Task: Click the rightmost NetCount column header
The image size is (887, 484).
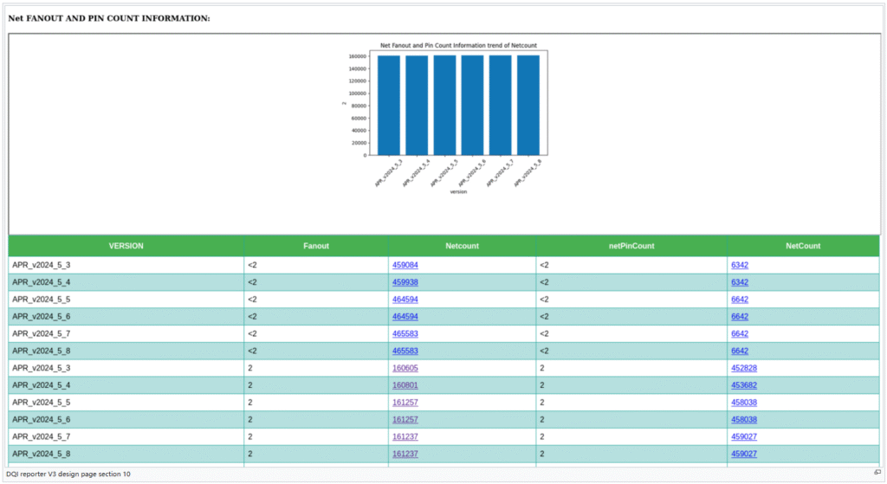Action: tap(803, 246)
